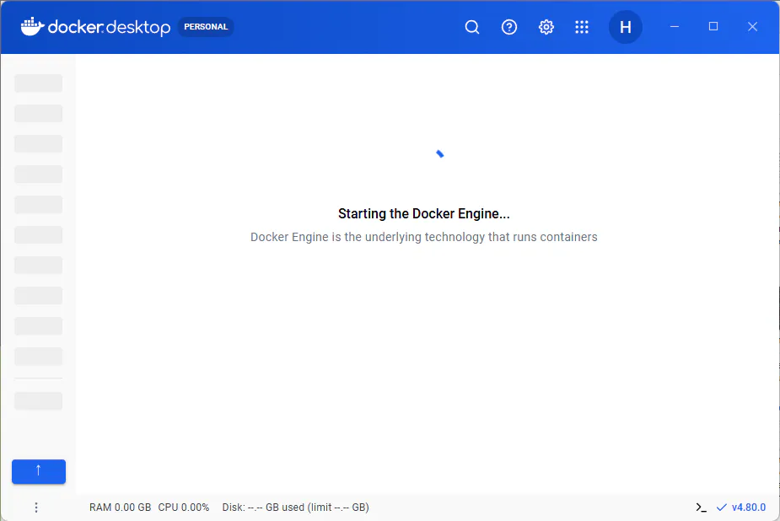The image size is (780, 521).
Task: Click the update checkmark icon
Action: click(721, 508)
